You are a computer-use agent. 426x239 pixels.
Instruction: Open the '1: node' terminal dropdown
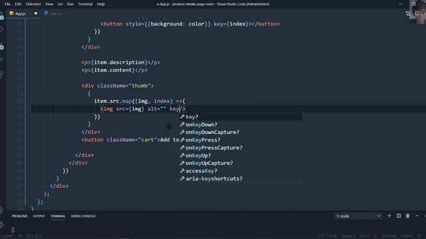[x=358, y=216]
